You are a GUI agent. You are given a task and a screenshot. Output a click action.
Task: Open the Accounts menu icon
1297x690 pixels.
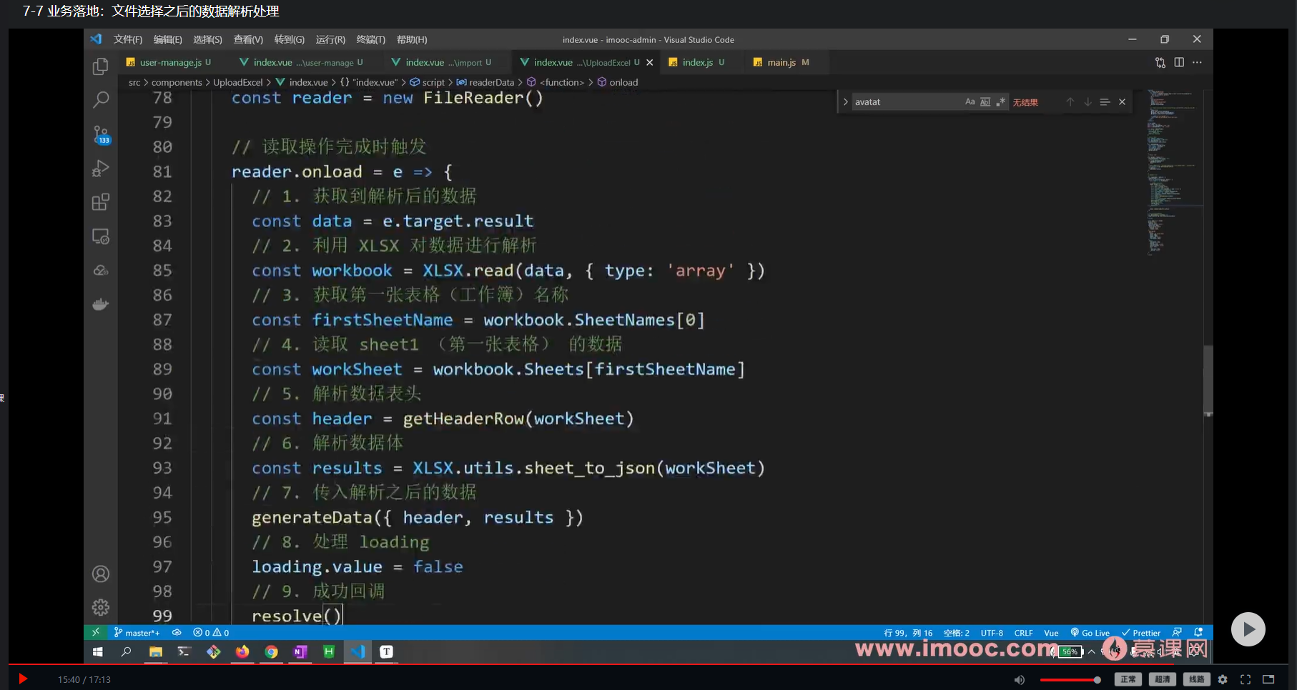101,574
